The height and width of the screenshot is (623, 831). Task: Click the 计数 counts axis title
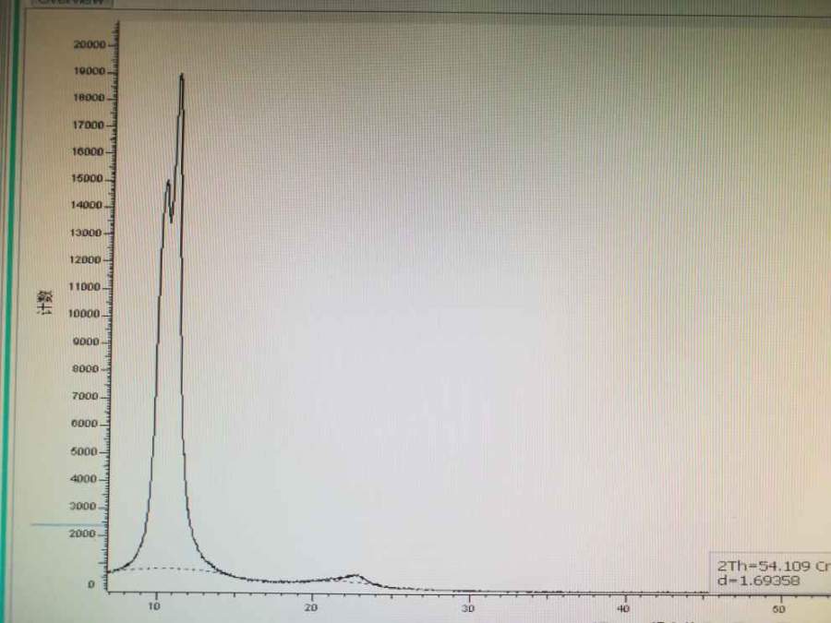tap(45, 303)
